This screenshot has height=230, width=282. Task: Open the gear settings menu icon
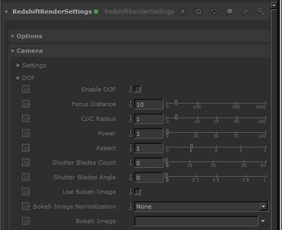[x=198, y=11]
